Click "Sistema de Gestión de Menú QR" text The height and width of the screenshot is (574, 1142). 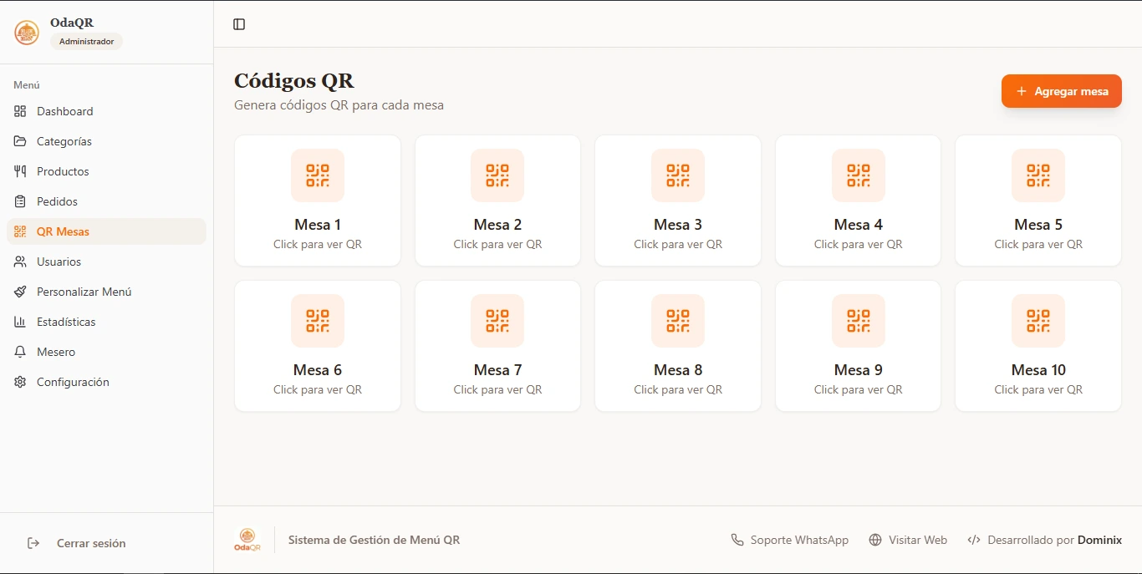(x=374, y=540)
